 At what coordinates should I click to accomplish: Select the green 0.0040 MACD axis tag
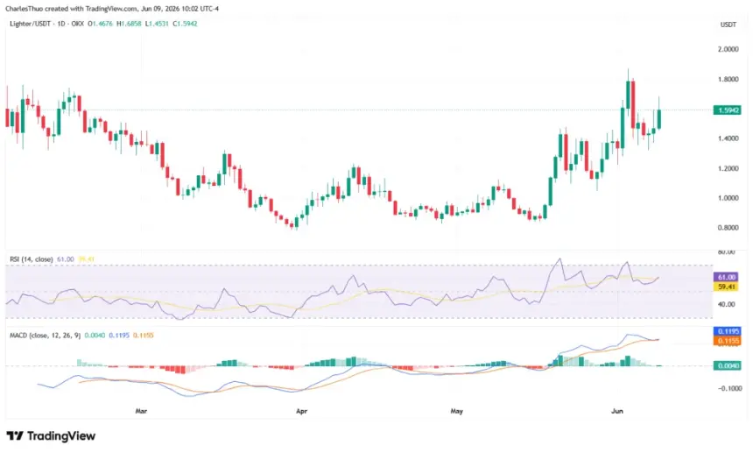pyautogui.click(x=728, y=365)
